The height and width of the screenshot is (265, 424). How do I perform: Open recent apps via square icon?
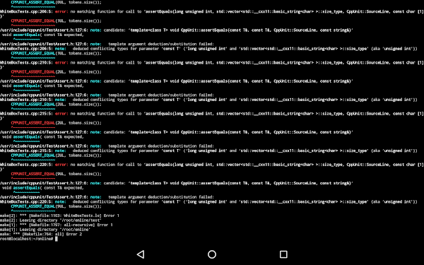[x=283, y=254]
